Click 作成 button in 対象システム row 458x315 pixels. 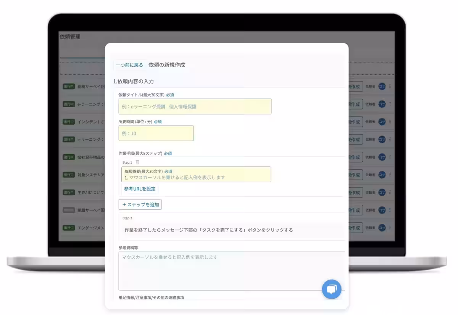pyautogui.click(x=355, y=175)
